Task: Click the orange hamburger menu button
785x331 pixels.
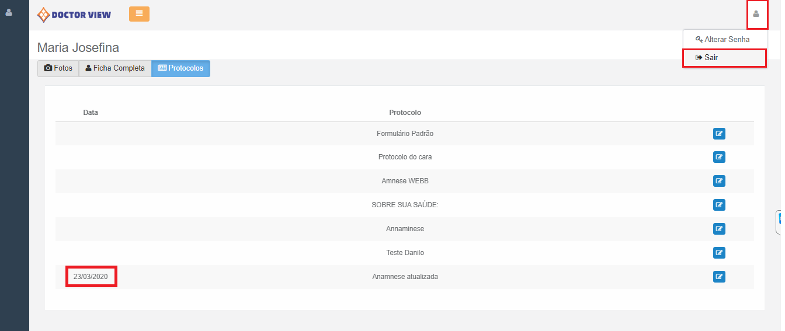Action: tap(139, 13)
